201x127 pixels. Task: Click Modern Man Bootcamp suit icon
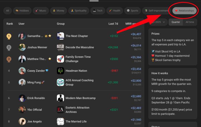(x=60, y=98)
